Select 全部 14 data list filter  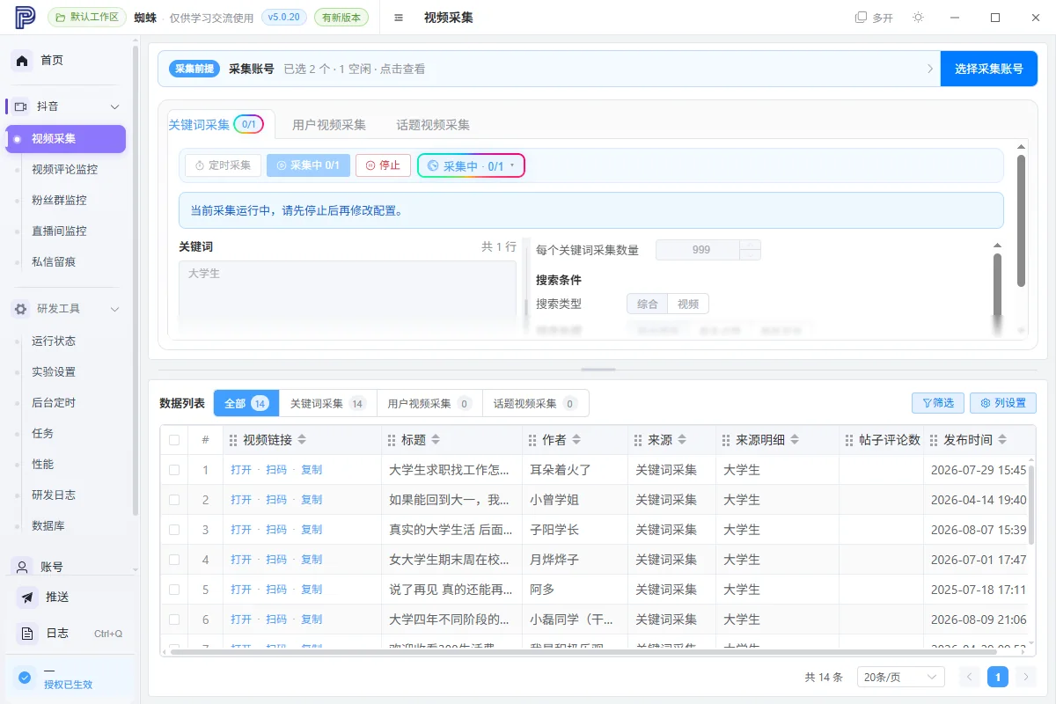[246, 403]
